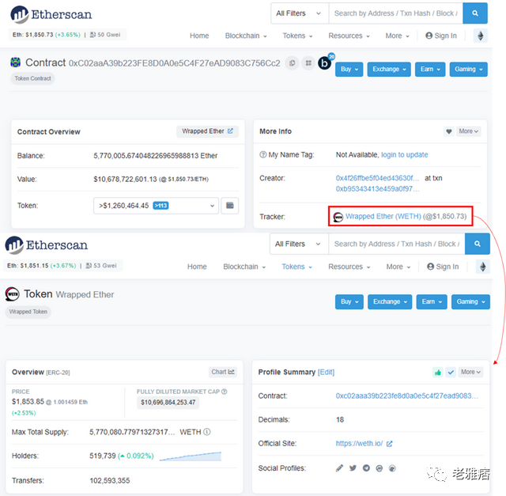
Task: Open Resources menu on the Contract page
Action: click(x=349, y=36)
